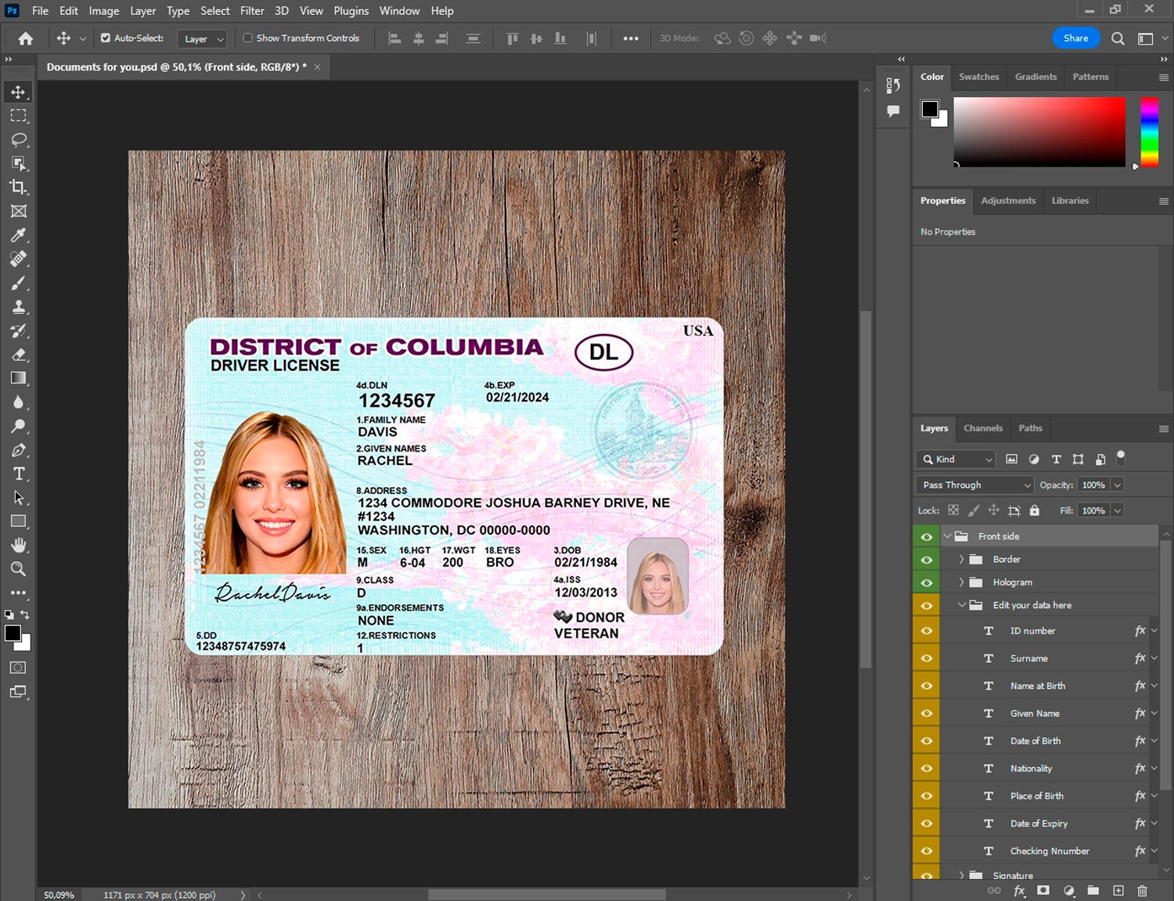This screenshot has width=1174, height=901.
Task: Select the Crop tool
Action: [19, 187]
